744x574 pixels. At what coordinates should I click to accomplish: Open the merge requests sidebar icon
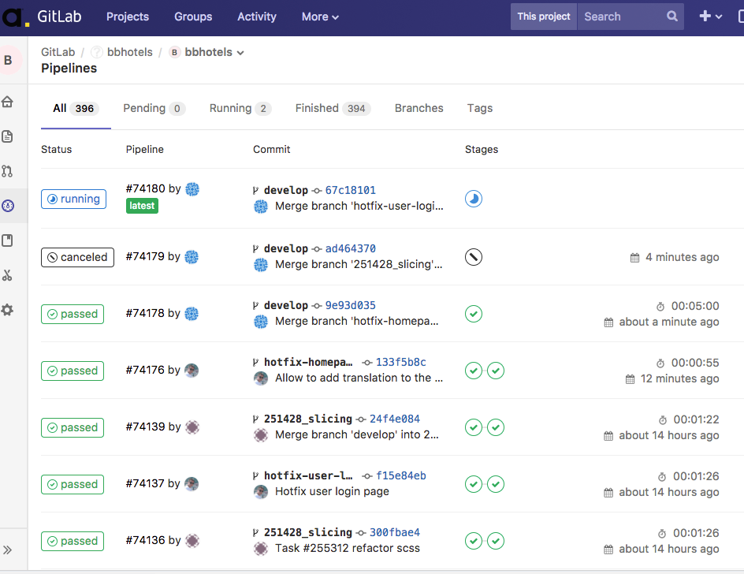[x=7, y=171]
